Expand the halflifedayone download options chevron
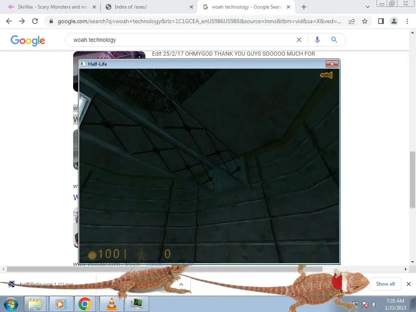The height and width of the screenshot is (312, 416). 181,284
